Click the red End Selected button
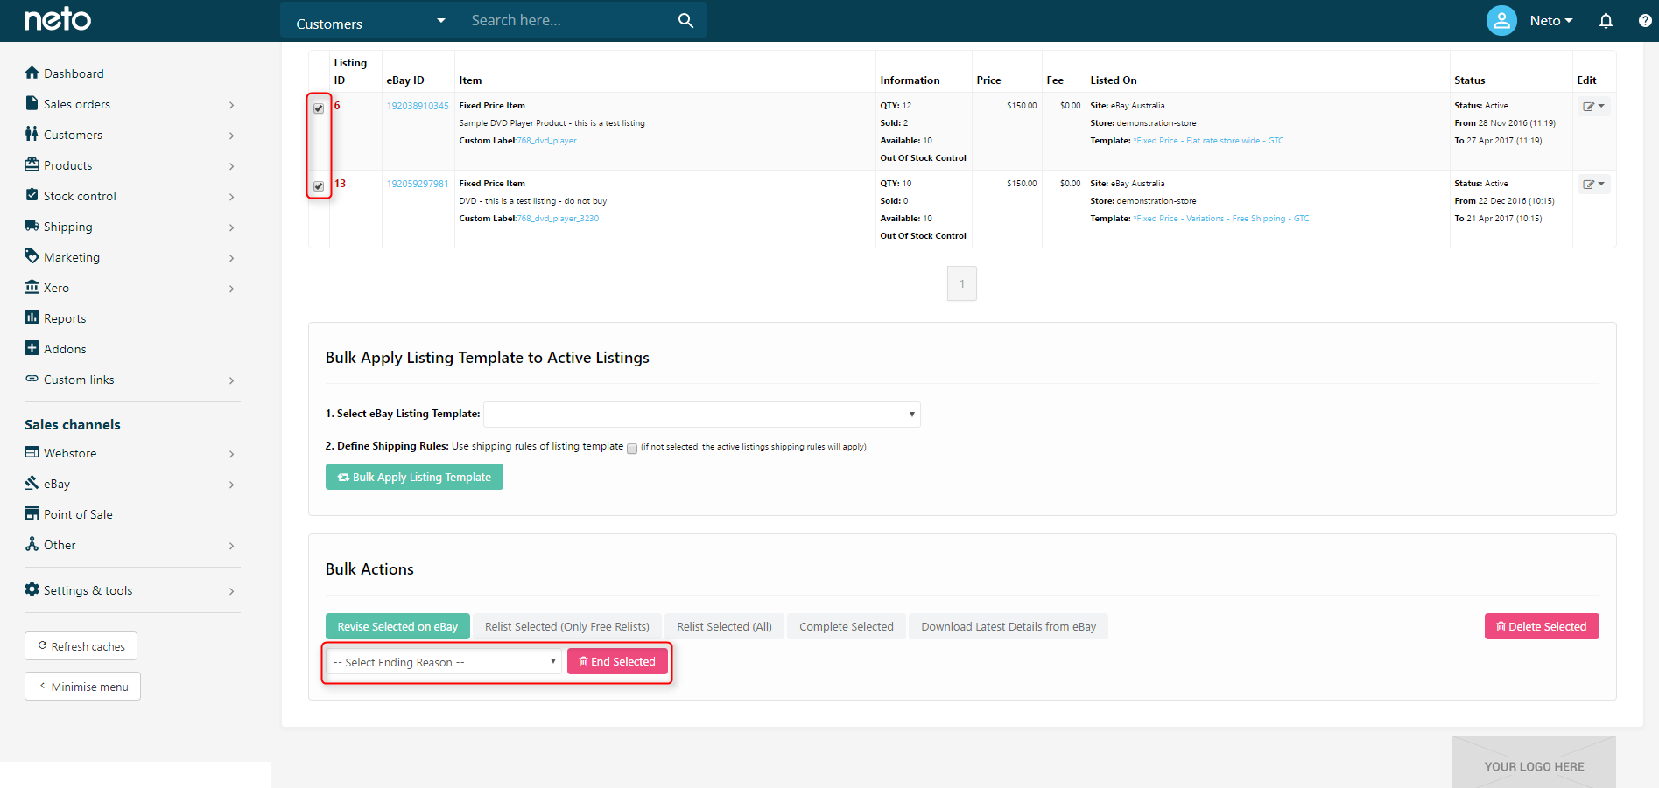This screenshot has width=1659, height=788. click(617, 661)
